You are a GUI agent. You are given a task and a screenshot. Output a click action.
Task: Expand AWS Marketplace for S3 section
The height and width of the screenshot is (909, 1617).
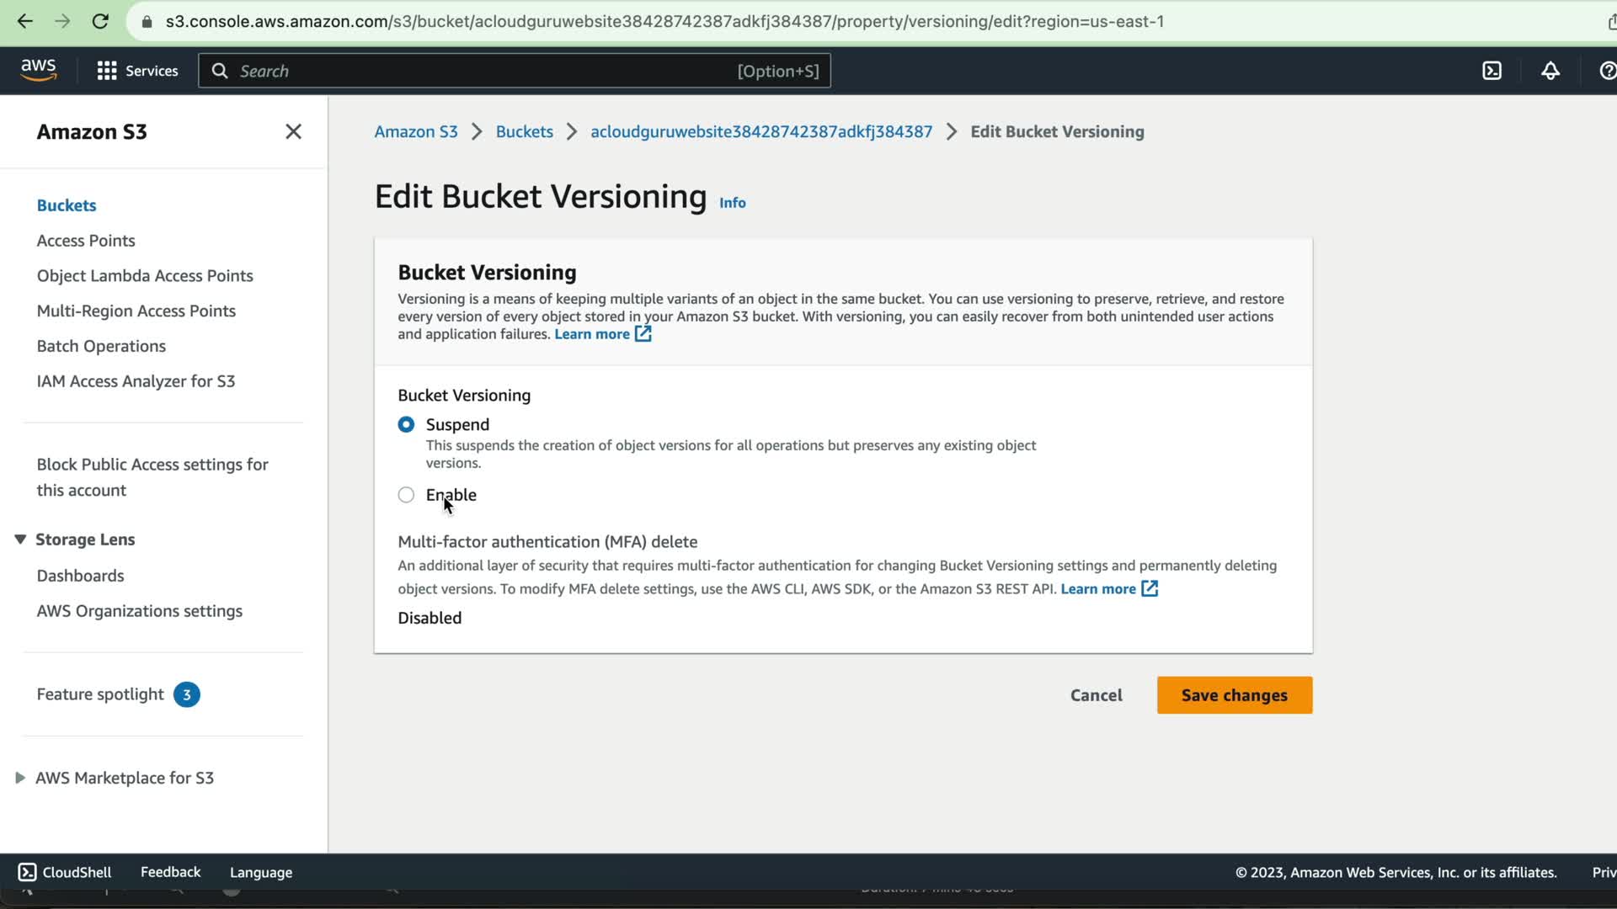pos(20,778)
